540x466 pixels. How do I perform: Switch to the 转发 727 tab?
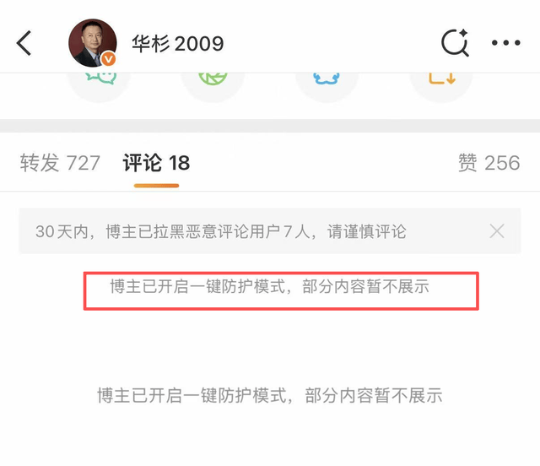(60, 163)
